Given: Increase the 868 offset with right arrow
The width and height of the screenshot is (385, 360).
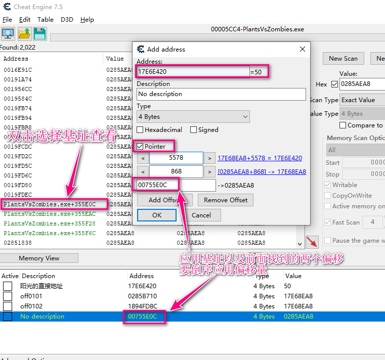Looking at the screenshot, I should [x=209, y=172].
